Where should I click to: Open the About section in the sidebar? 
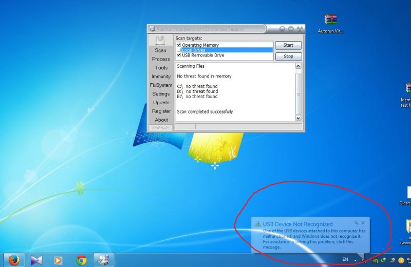pos(161,120)
